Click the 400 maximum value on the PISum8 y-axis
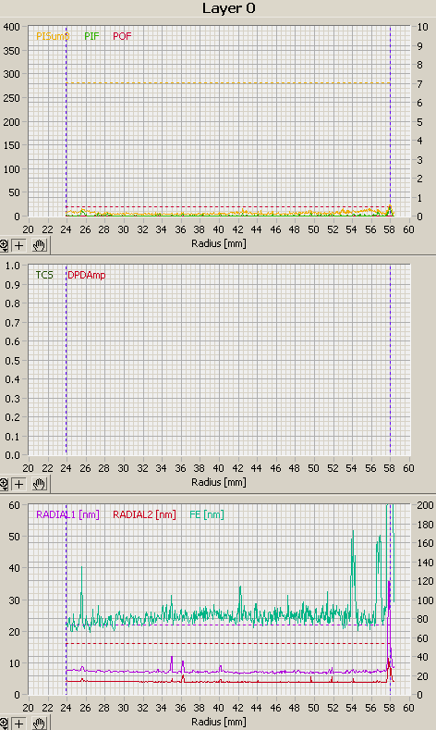 [12, 27]
